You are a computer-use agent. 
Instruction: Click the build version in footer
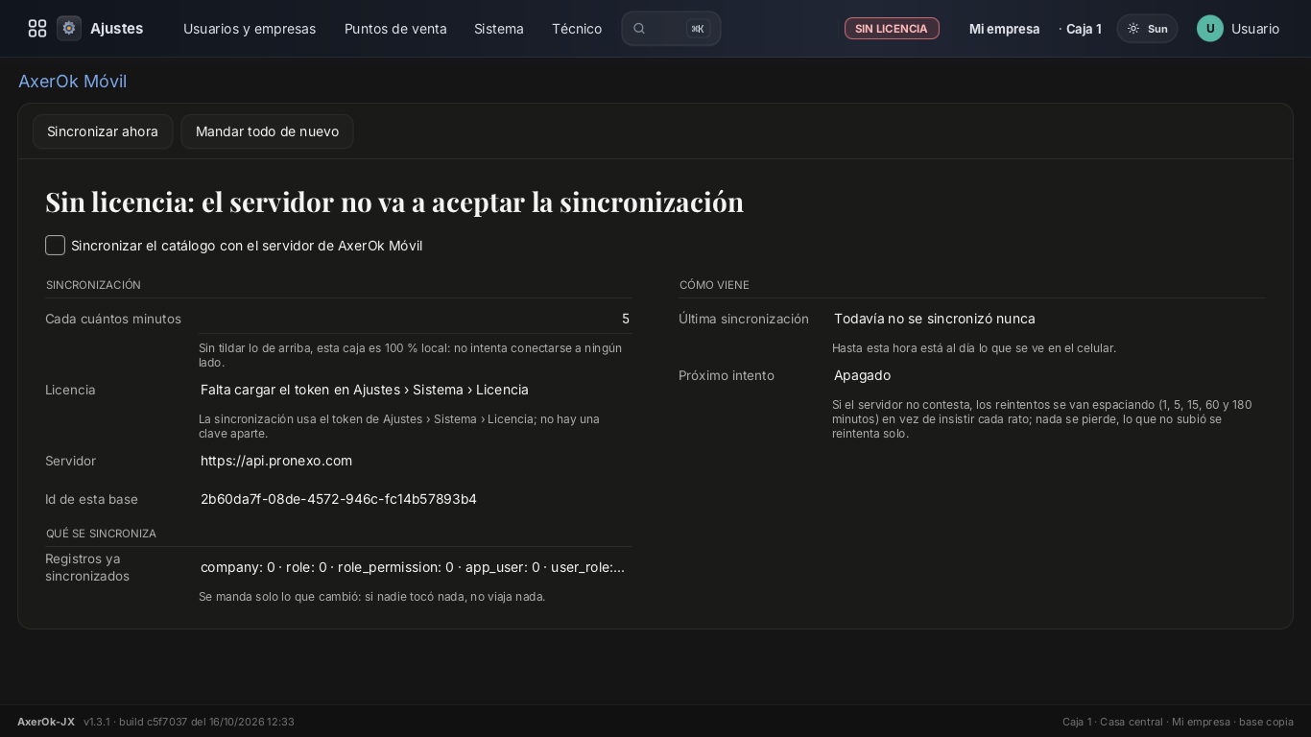click(x=189, y=722)
